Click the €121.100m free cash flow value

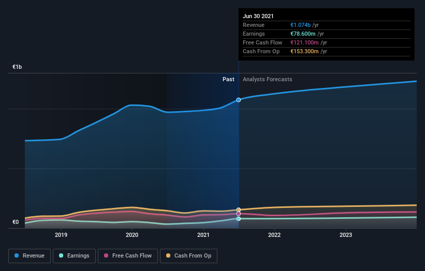click(x=304, y=42)
